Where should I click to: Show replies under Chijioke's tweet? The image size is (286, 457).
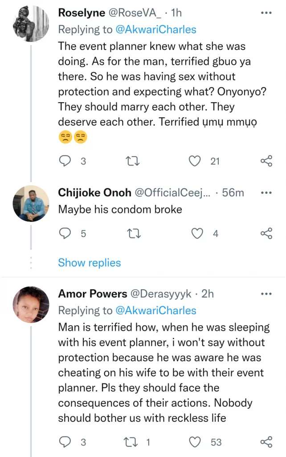point(89,262)
